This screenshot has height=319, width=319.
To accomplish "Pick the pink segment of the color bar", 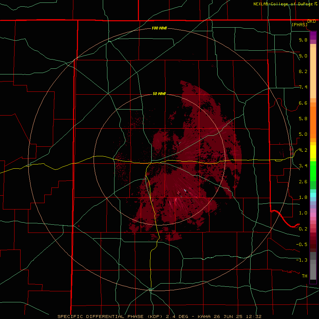I will coord(313,215).
